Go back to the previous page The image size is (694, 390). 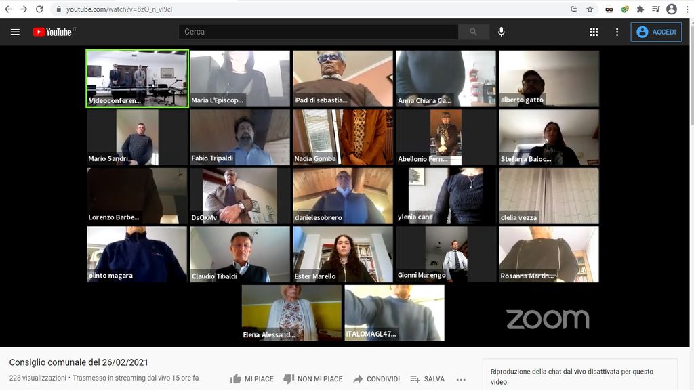pyautogui.click(x=8, y=9)
